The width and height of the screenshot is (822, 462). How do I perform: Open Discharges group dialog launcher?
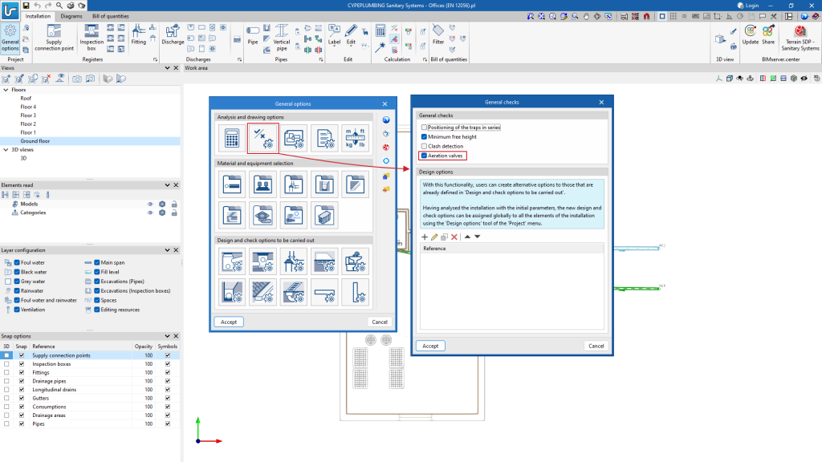(x=239, y=59)
